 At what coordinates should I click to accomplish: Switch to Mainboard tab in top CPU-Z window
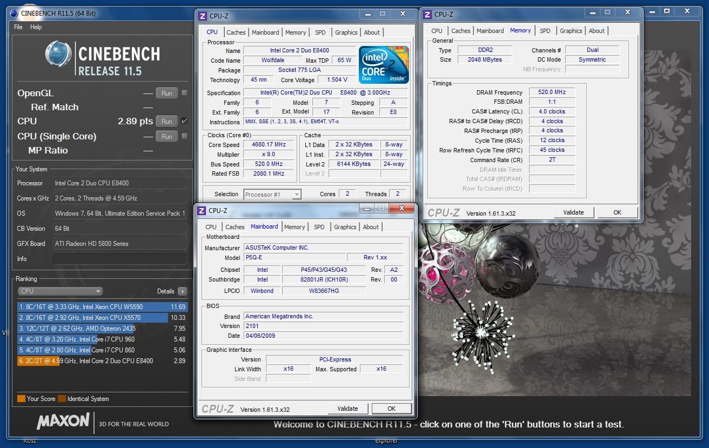point(265,32)
